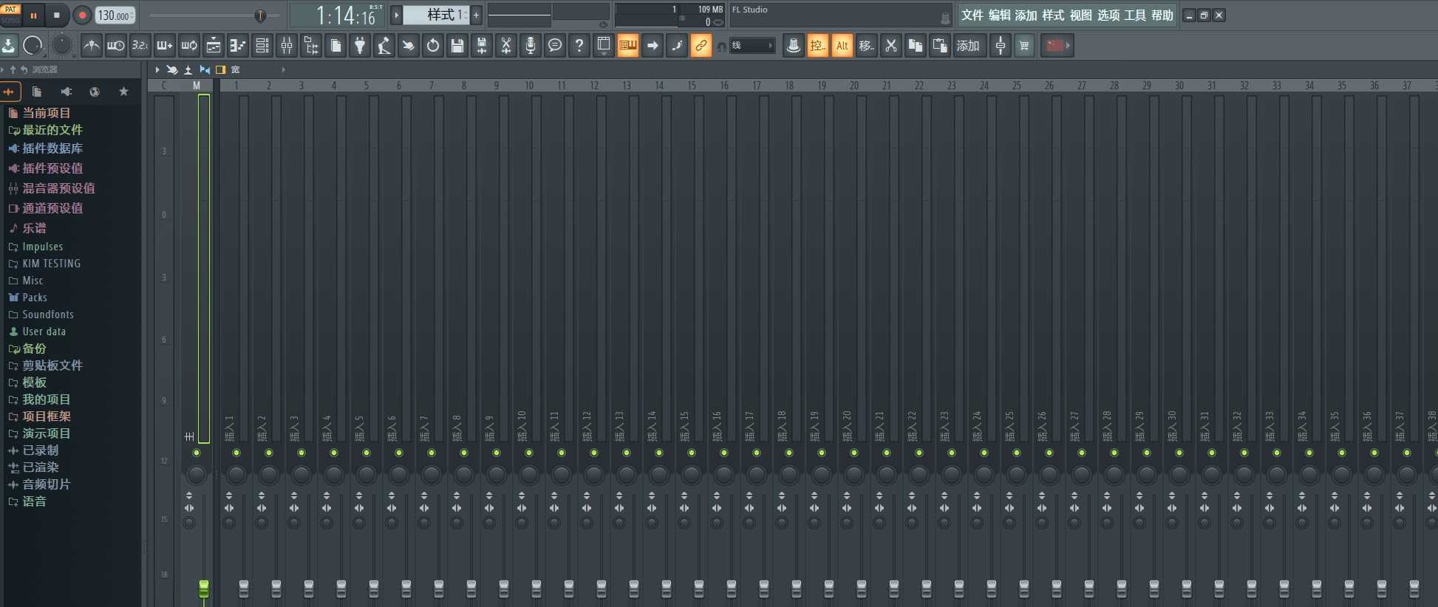The width and height of the screenshot is (1438, 607).
Task: Click the paste clipboard icon in toolbar
Action: coord(940,46)
